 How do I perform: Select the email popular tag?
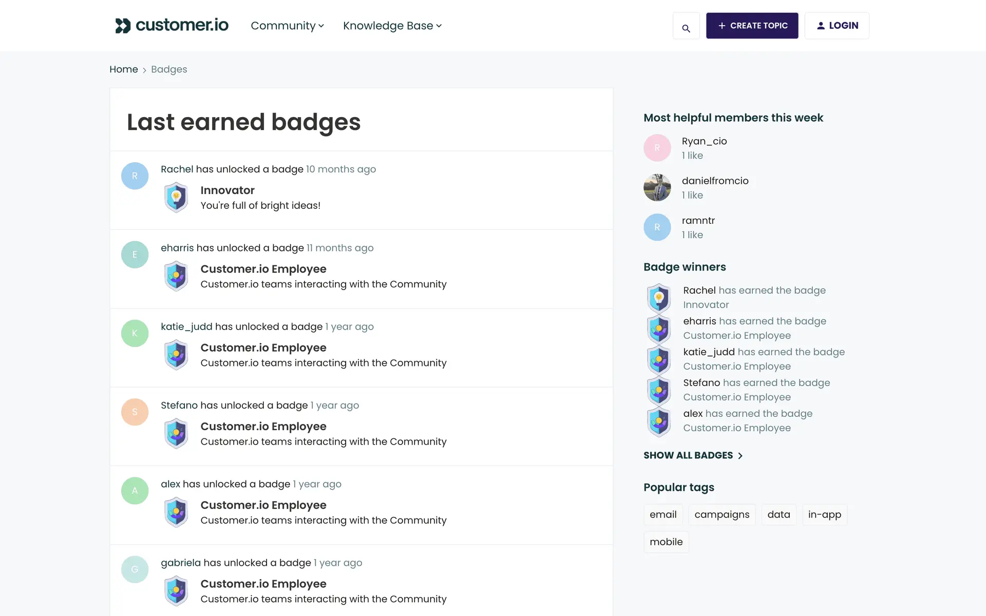click(x=662, y=514)
